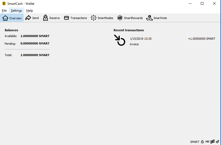Viewport: 221px width, 145px height.
Task: Minimize the SmartCash Wallet window
Action: (190, 3)
